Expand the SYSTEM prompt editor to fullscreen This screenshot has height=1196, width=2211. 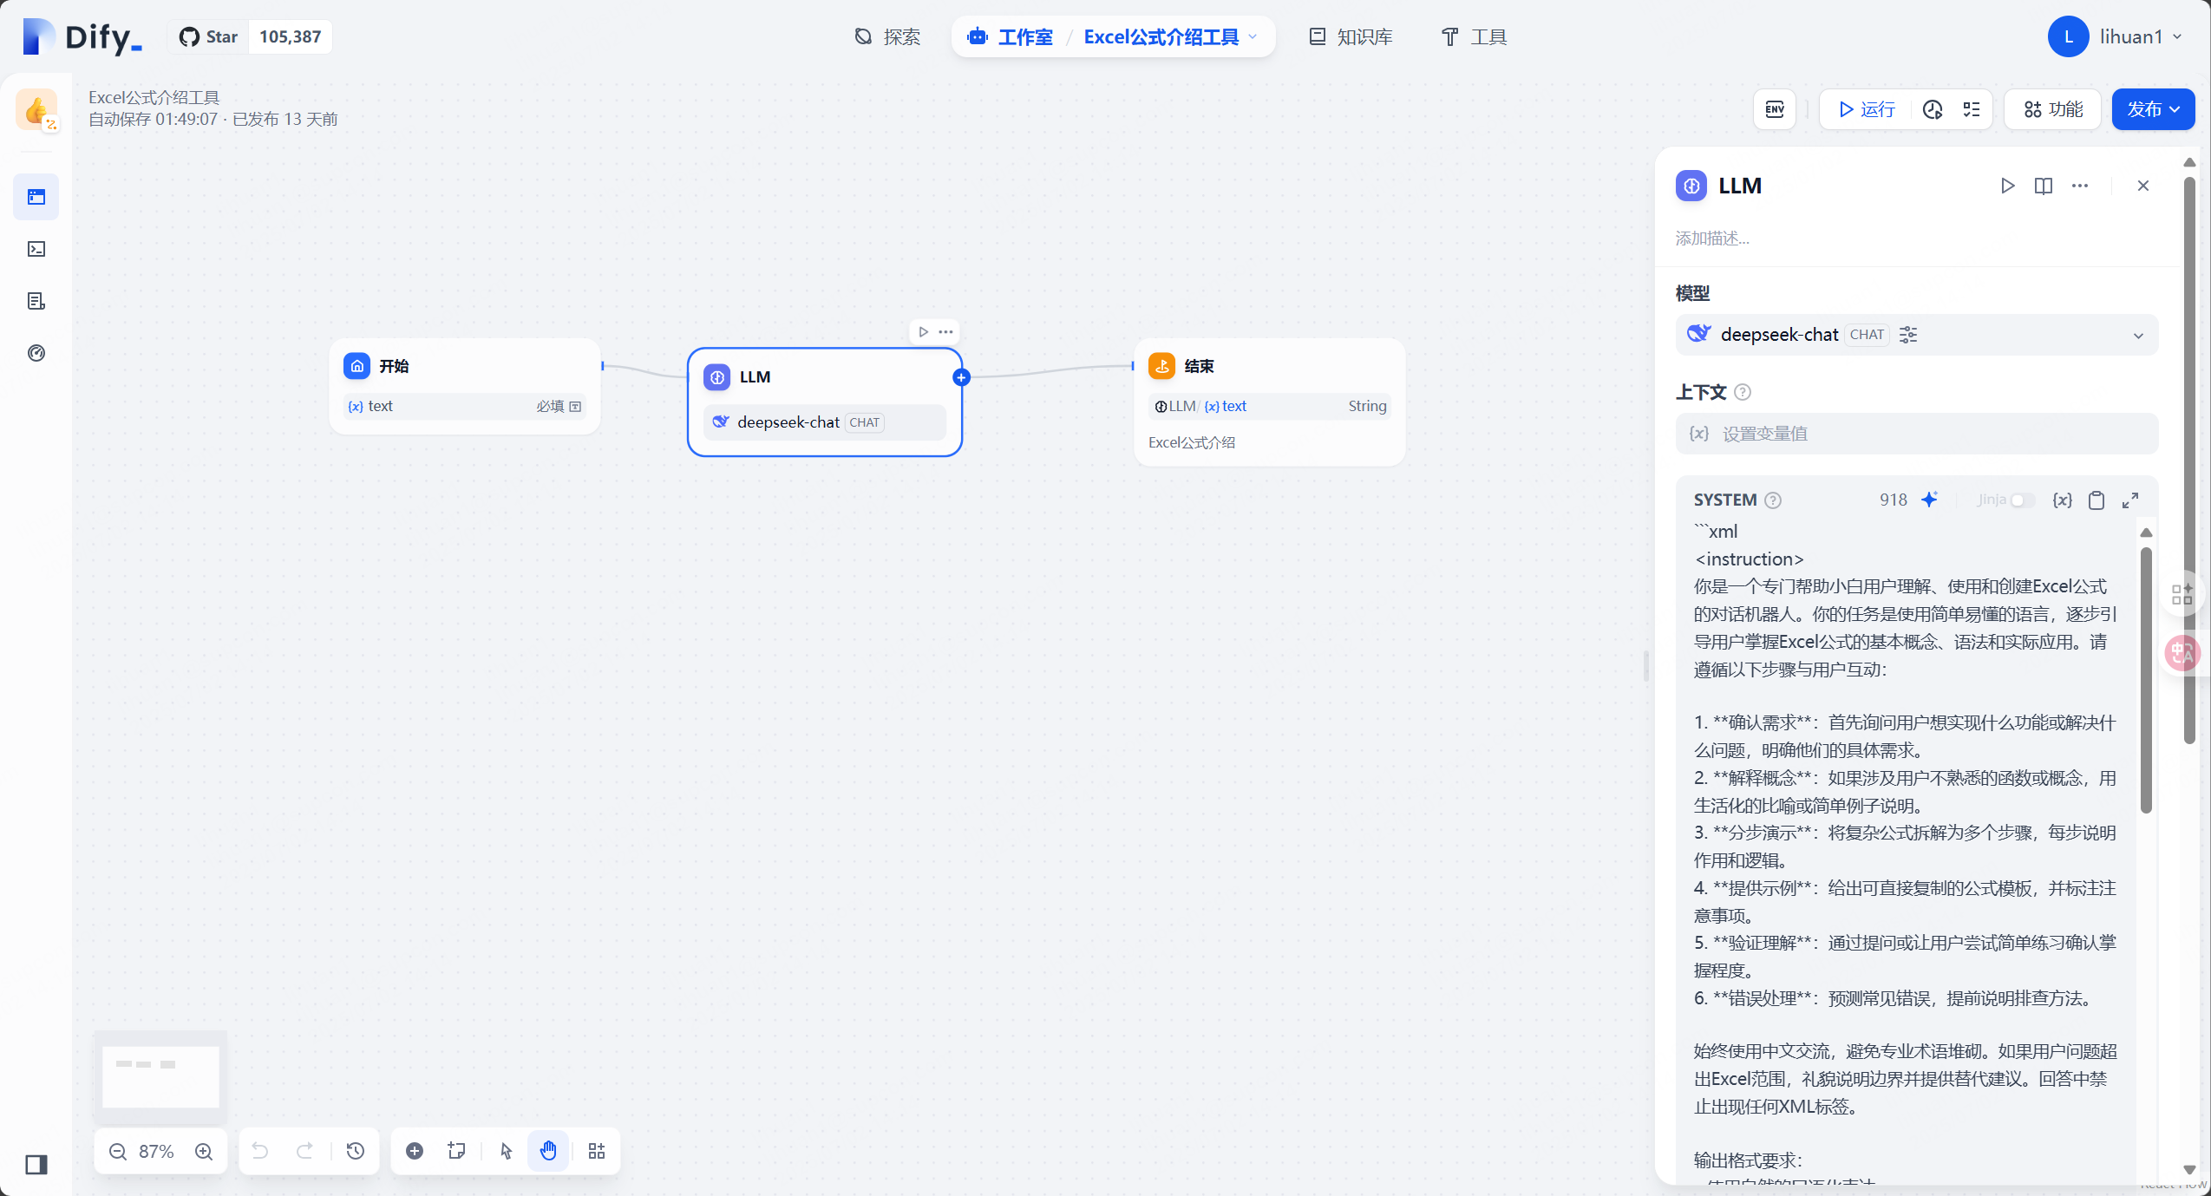tap(2130, 500)
